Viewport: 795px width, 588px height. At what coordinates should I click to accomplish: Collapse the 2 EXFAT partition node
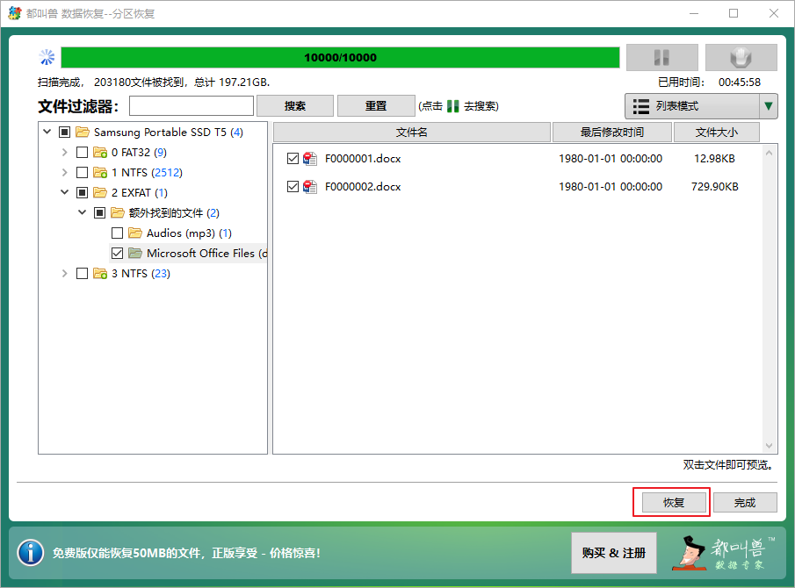pos(64,193)
